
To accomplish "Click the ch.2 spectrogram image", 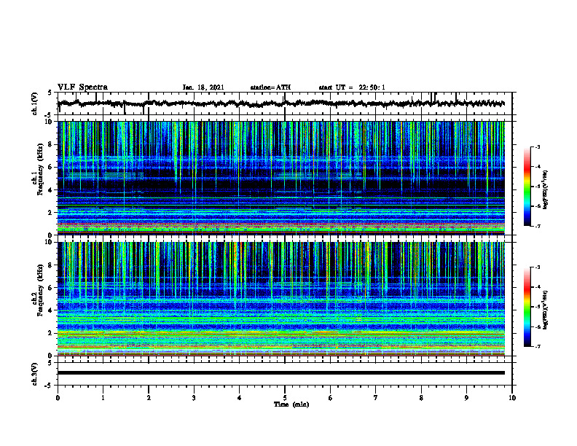I will tap(281, 299).
